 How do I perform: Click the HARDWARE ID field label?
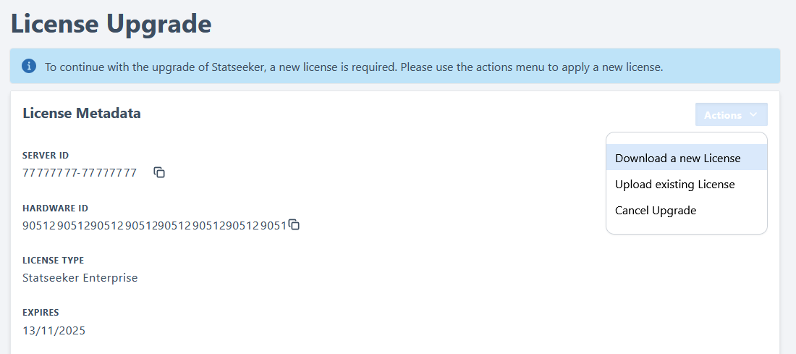(x=55, y=208)
